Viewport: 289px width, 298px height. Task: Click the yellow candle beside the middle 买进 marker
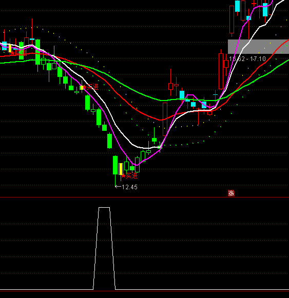click(x=82, y=87)
